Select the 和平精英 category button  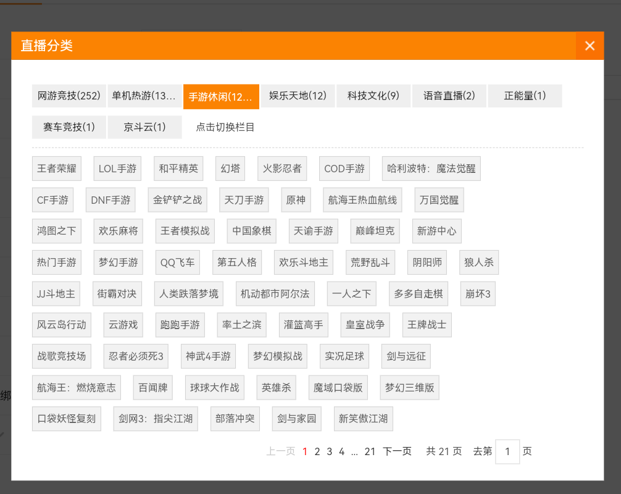pyautogui.click(x=178, y=169)
